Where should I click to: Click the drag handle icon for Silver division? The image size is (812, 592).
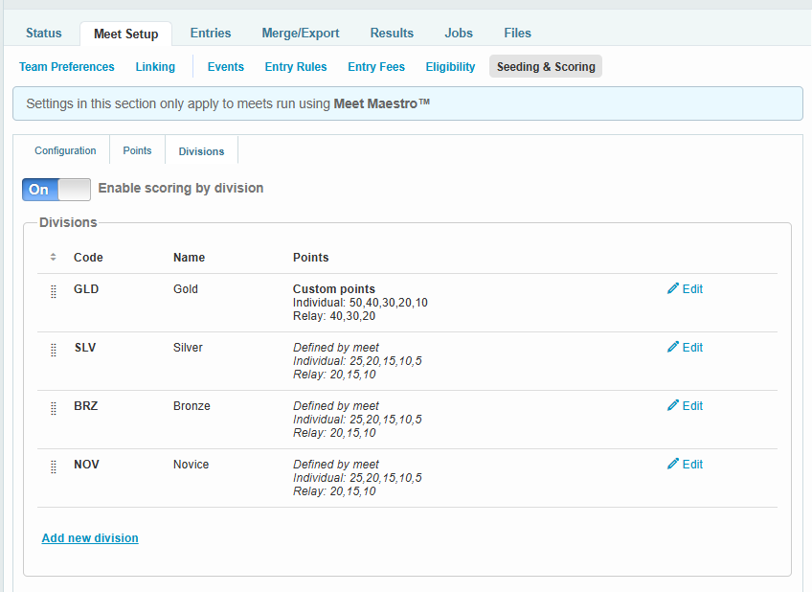click(54, 350)
